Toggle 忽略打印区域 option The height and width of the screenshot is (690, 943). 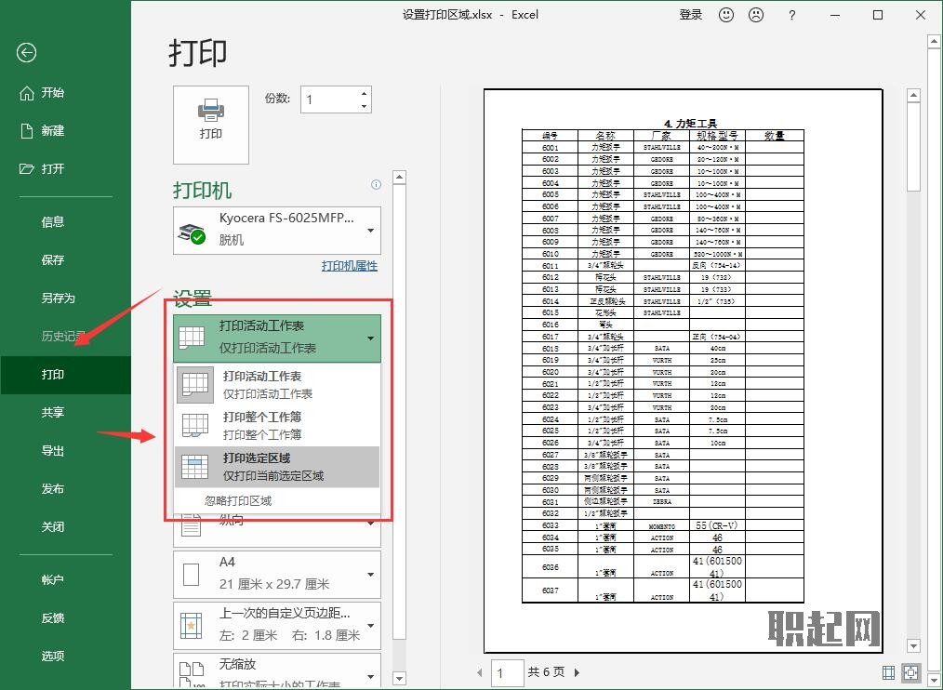[238, 500]
